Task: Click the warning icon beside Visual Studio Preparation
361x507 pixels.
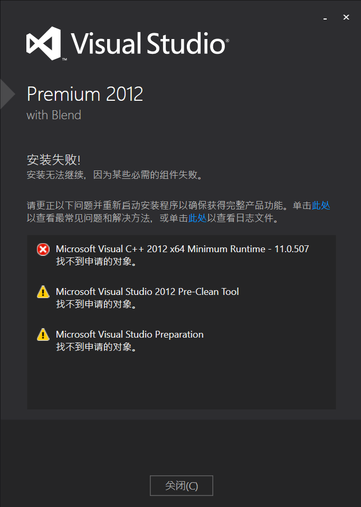Action: click(43, 334)
